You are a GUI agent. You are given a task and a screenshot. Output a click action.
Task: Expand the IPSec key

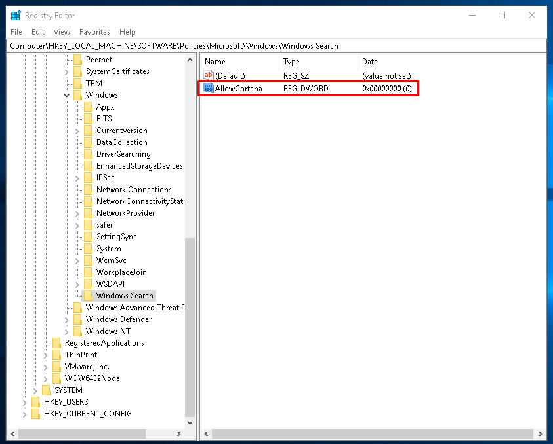coord(77,178)
